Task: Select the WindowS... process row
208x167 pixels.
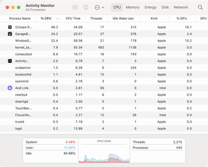Action: (x=104, y=41)
